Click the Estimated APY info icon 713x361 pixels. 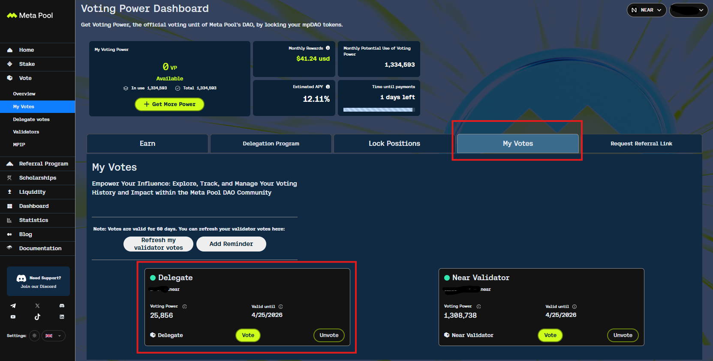[x=328, y=87]
